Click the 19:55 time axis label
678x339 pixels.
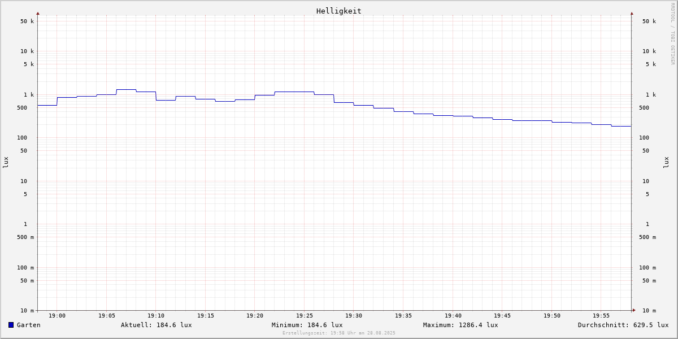(x=601, y=316)
